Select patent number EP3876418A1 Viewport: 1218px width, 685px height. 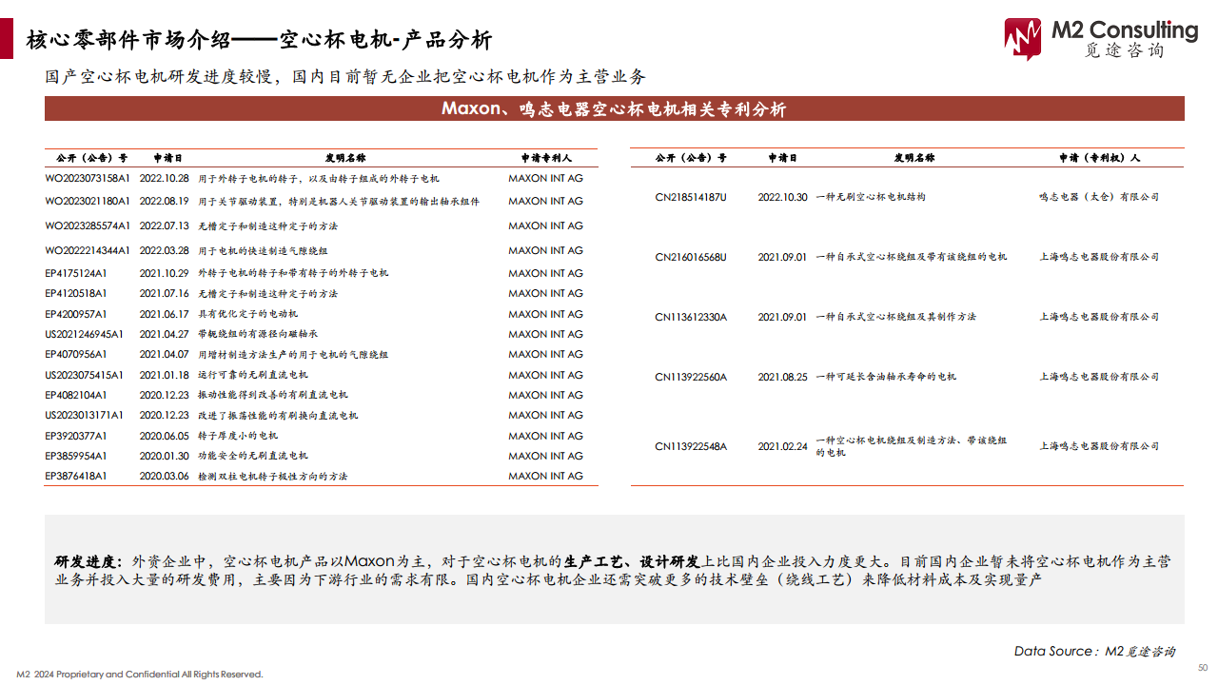click(76, 476)
